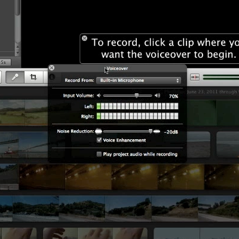Open the Record From microphone dropdown
This screenshot has height=239, width=239.
139,81
